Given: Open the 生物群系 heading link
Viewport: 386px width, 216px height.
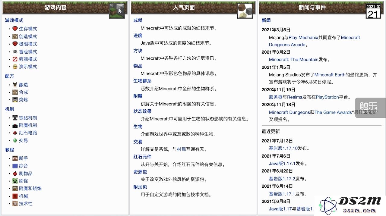Looking at the screenshot, I should click(142, 81).
